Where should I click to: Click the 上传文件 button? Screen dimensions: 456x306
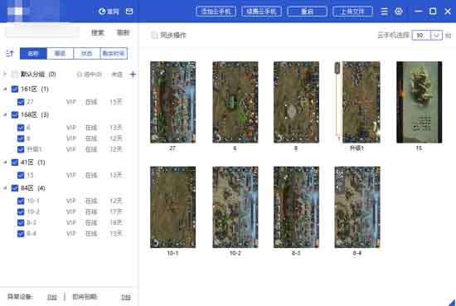(352, 12)
